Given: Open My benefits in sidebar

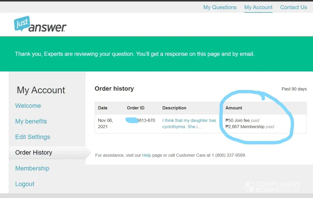Looking at the screenshot, I should click(31, 121).
